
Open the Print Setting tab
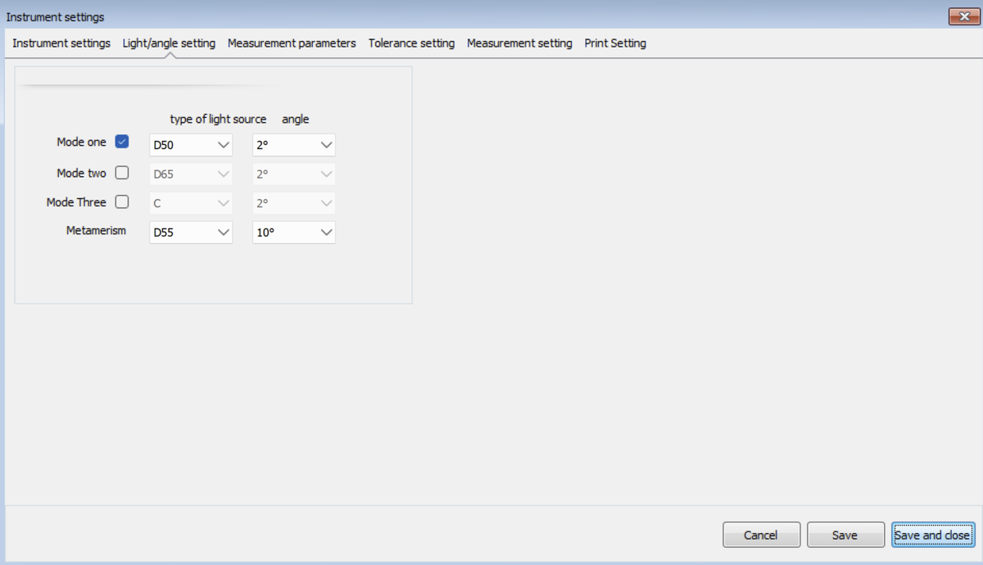(x=615, y=43)
